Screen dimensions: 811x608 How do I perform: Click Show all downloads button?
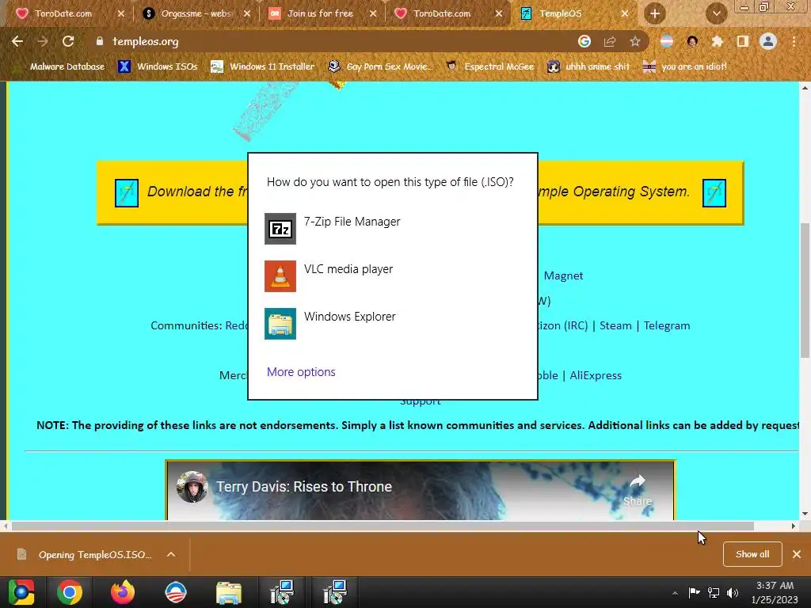coord(752,554)
